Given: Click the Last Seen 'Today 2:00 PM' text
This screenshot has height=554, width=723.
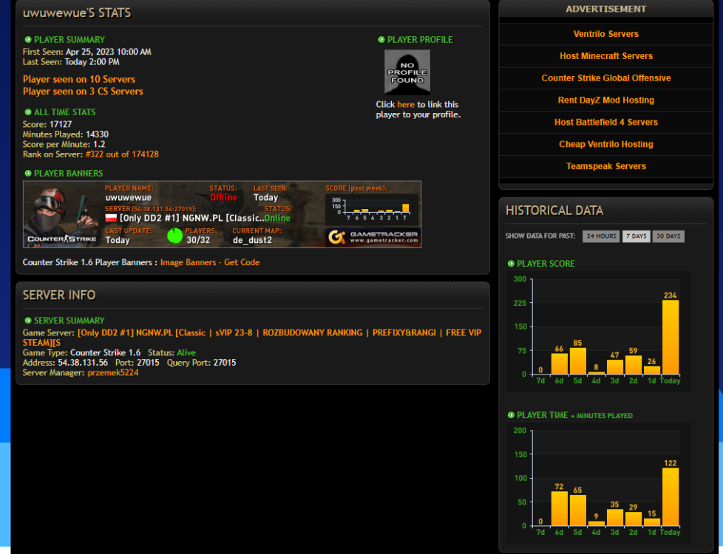Looking at the screenshot, I should click(91, 62).
